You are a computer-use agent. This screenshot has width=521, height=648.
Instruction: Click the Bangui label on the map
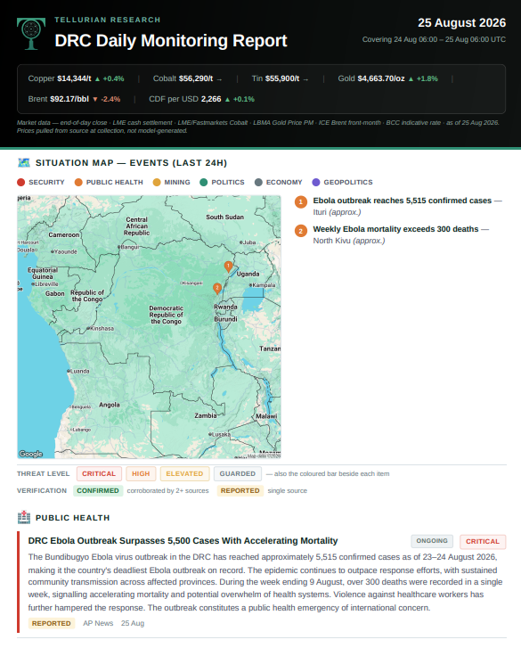tap(130, 247)
